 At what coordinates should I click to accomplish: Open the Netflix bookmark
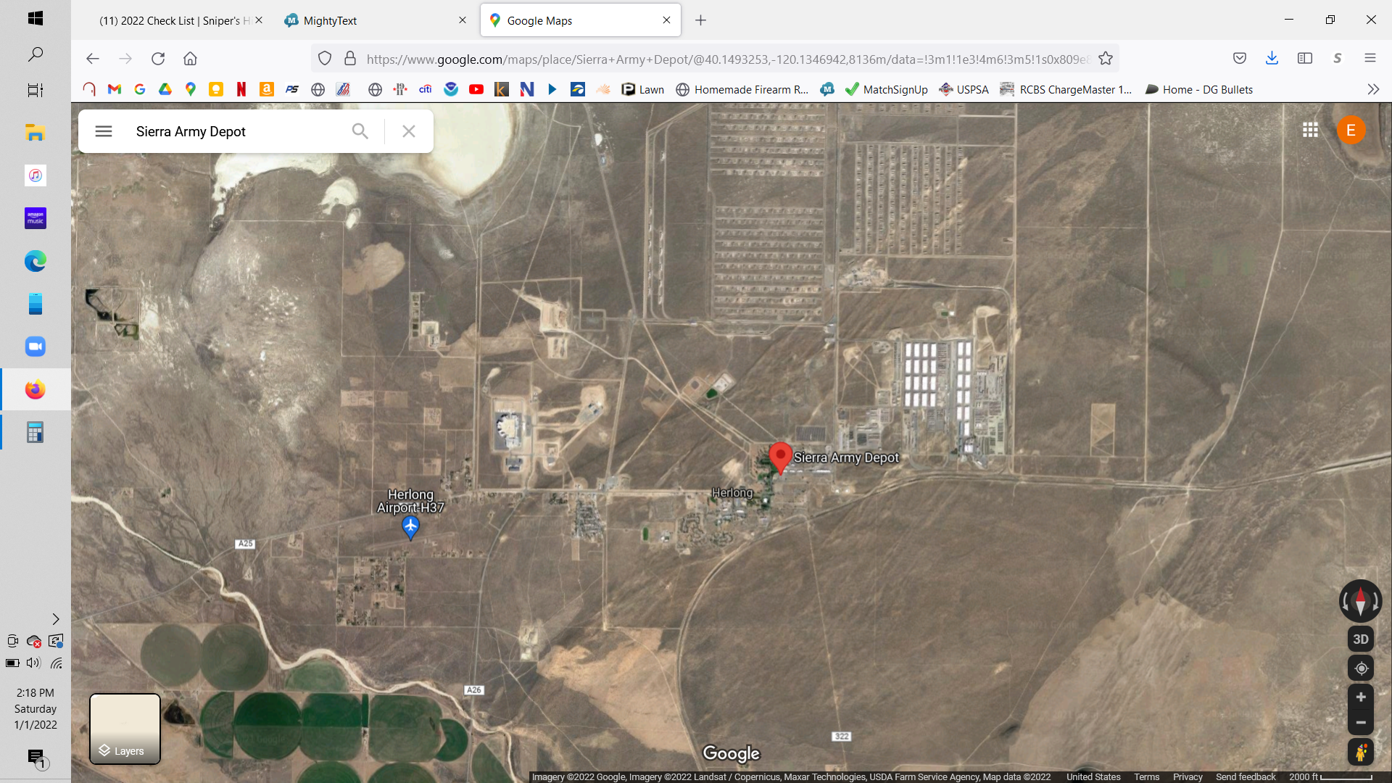pyautogui.click(x=241, y=89)
